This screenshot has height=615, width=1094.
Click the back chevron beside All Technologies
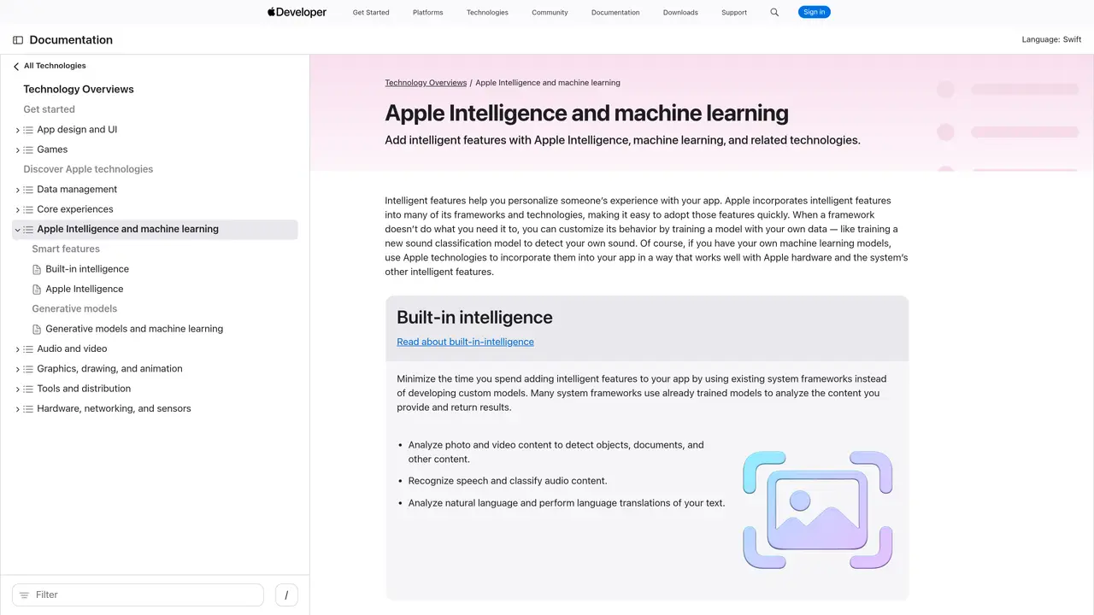[16, 67]
